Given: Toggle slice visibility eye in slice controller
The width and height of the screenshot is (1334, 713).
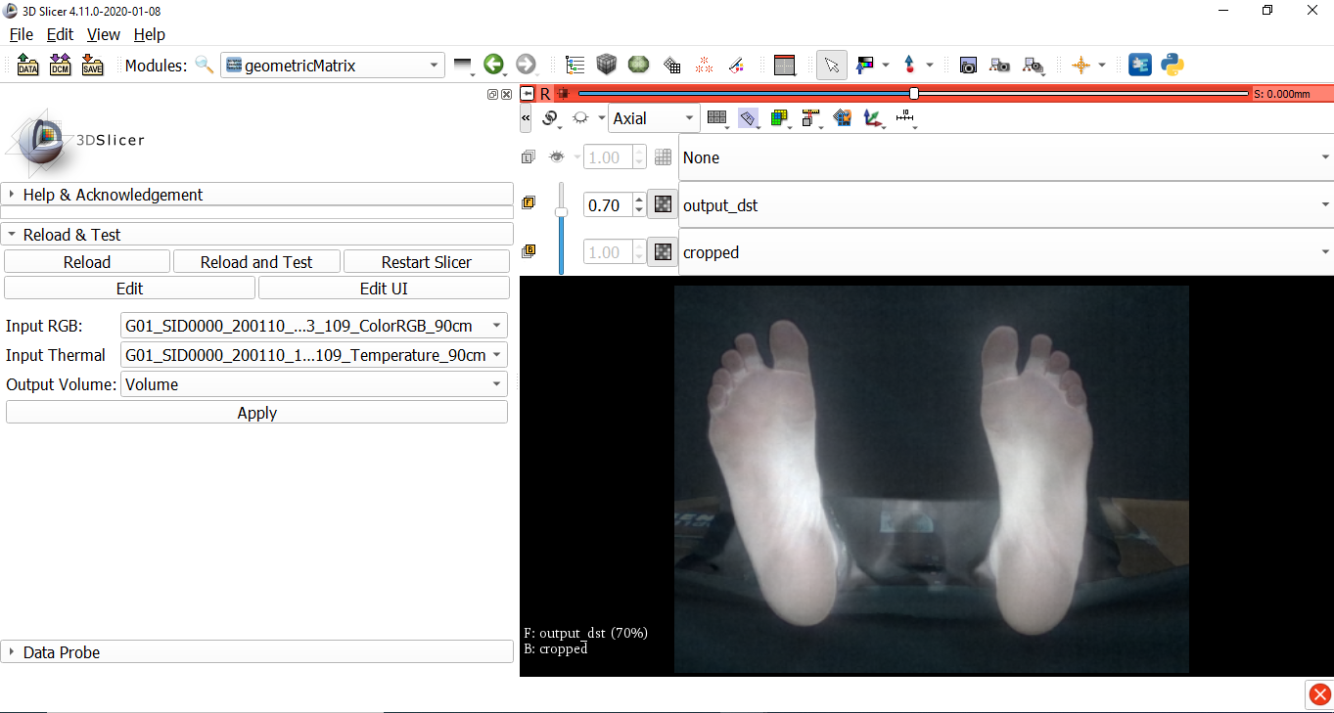Looking at the screenshot, I should [579, 118].
